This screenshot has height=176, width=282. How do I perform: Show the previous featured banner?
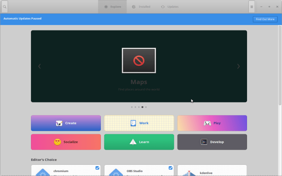click(39, 66)
